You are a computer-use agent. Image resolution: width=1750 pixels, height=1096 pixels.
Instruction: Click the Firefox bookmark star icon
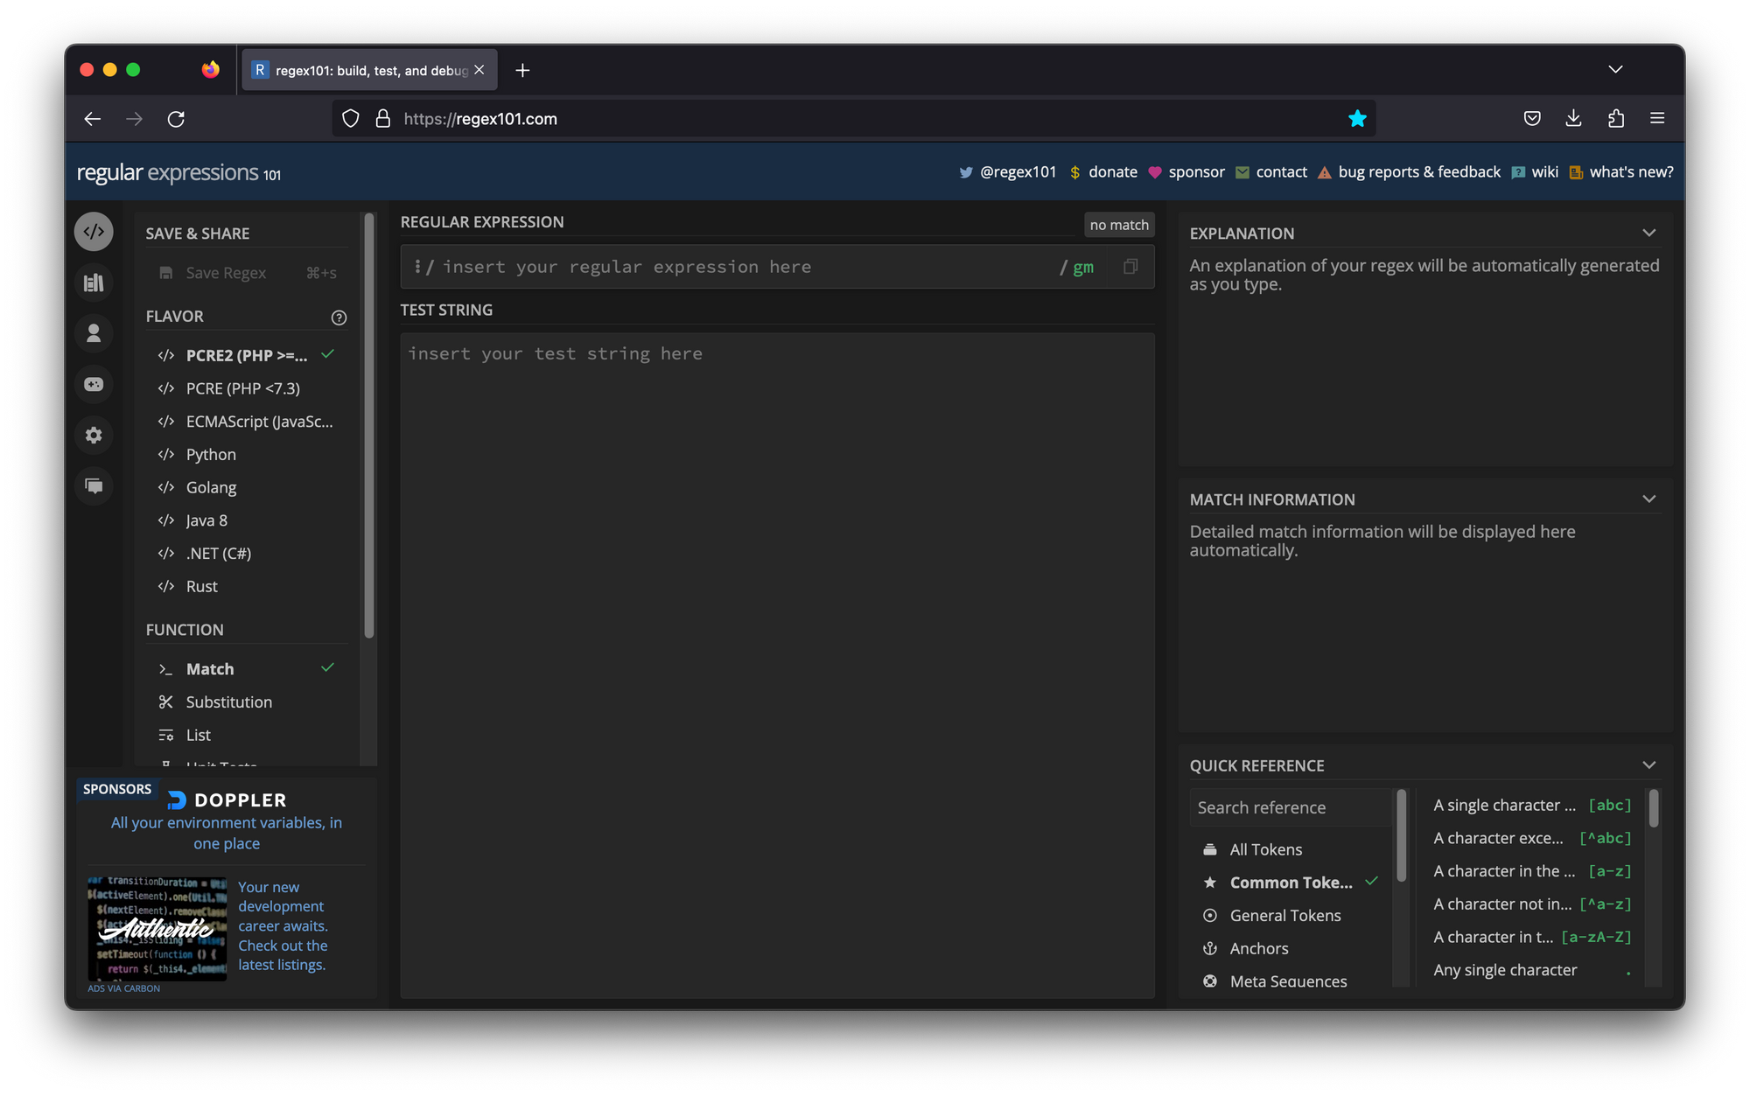pyautogui.click(x=1357, y=119)
